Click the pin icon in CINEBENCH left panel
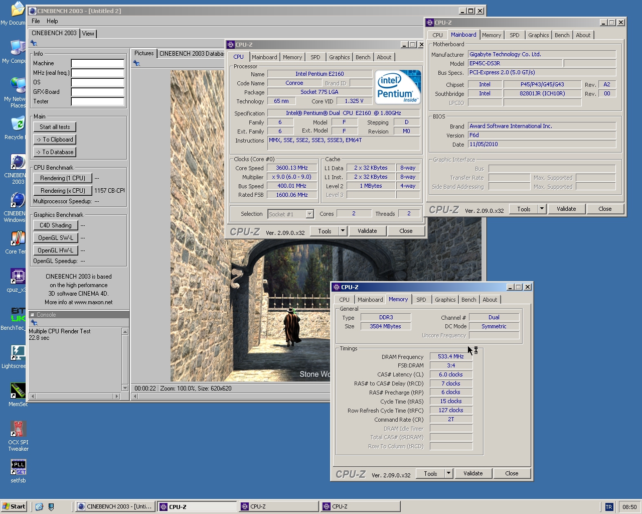 tap(34, 43)
